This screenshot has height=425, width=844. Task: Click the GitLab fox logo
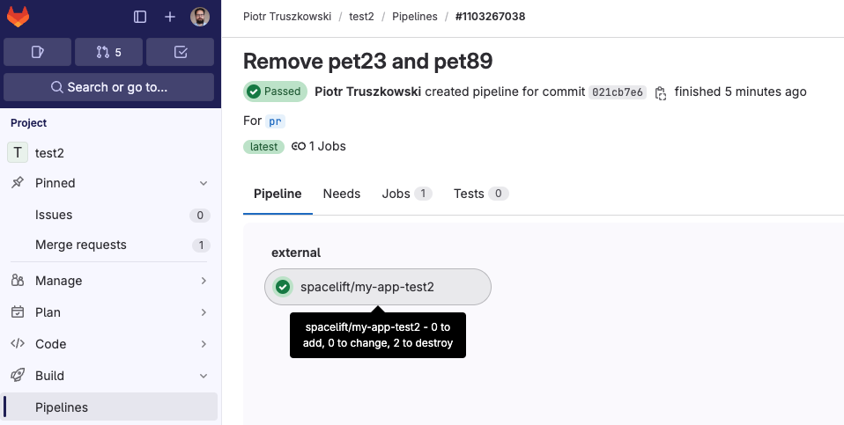(19, 16)
